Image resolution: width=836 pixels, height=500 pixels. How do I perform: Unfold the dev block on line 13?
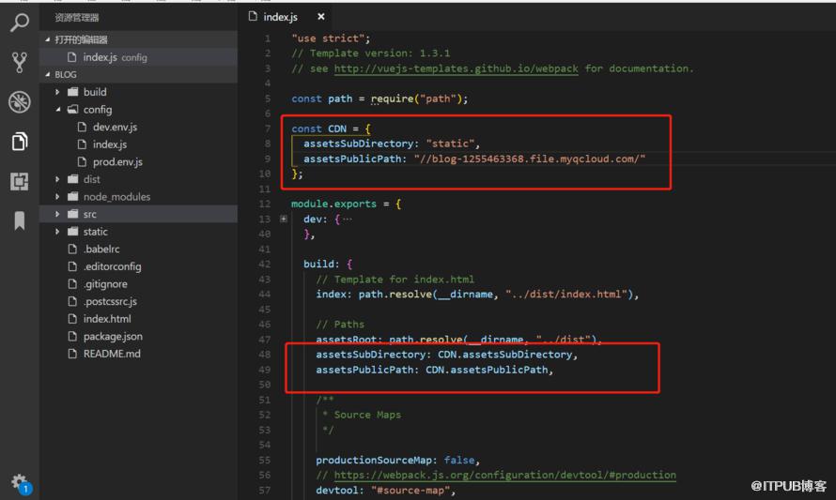284,219
